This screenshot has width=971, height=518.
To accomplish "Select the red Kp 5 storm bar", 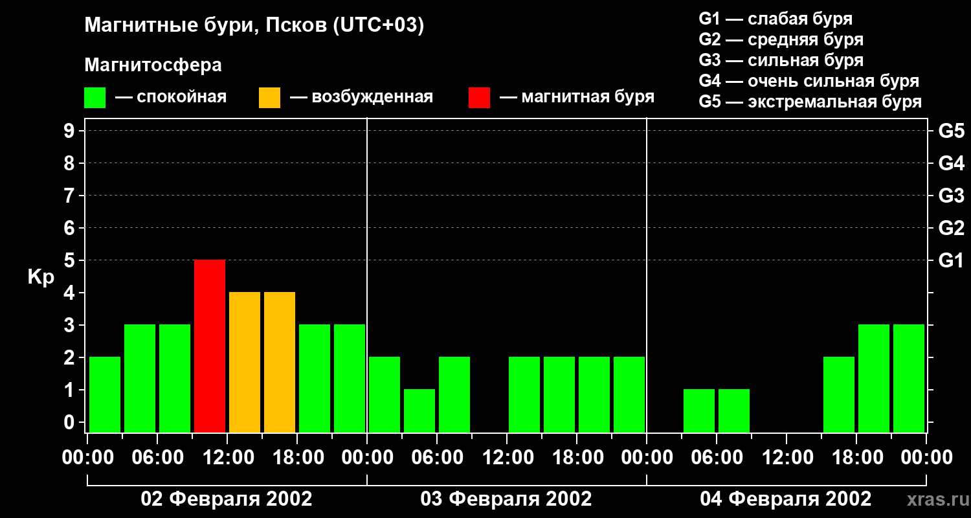I will [x=210, y=346].
